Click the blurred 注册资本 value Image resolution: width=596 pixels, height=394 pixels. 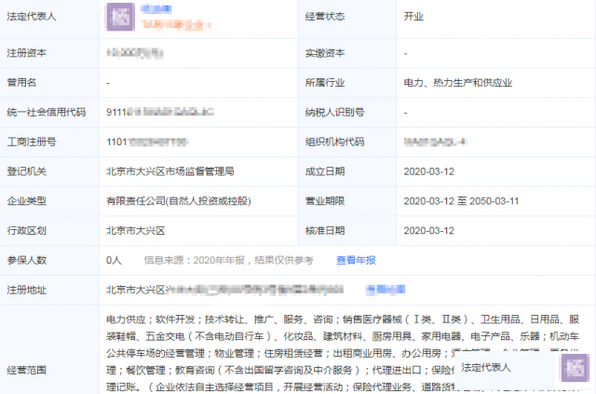click(135, 53)
